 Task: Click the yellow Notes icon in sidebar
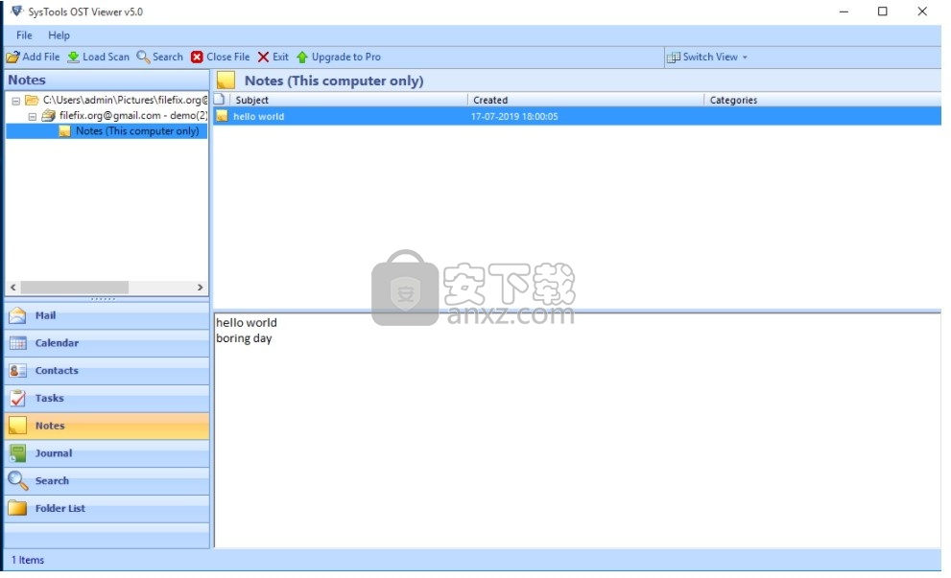click(x=17, y=426)
